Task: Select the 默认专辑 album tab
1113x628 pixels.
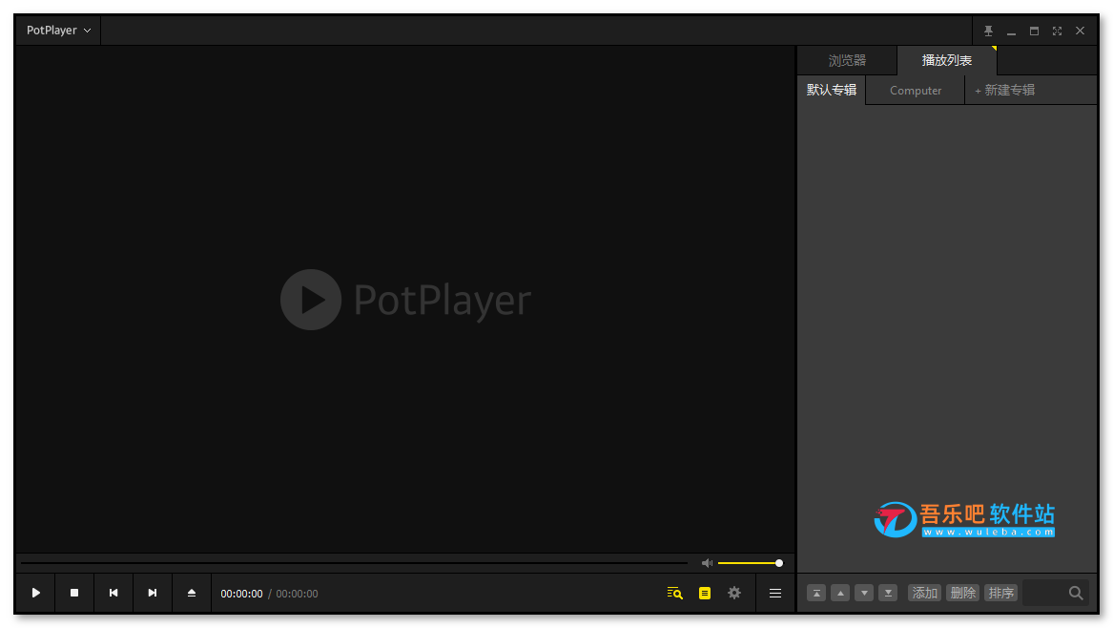Action: (832, 91)
